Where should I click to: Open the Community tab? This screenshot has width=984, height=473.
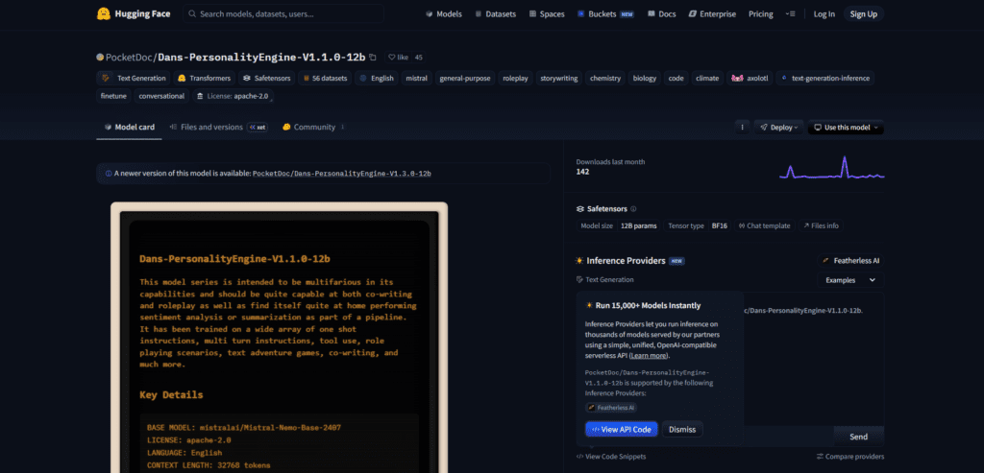click(313, 128)
